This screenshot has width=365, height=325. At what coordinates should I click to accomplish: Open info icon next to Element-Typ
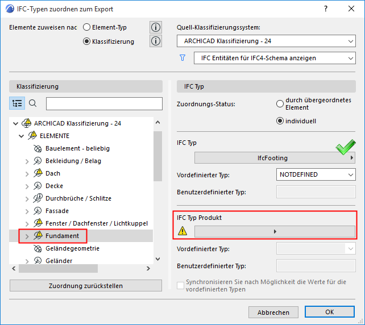pyautogui.click(x=156, y=27)
